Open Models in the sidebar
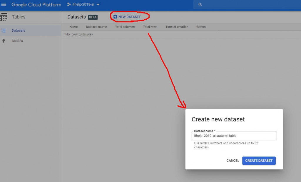The width and height of the screenshot is (301, 182). coord(31,40)
